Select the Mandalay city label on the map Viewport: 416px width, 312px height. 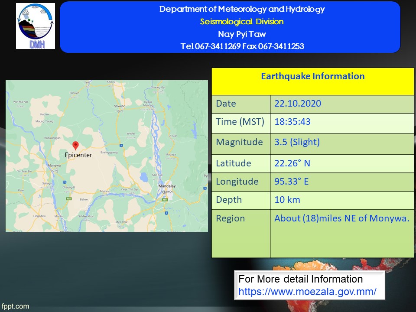[x=167, y=186]
